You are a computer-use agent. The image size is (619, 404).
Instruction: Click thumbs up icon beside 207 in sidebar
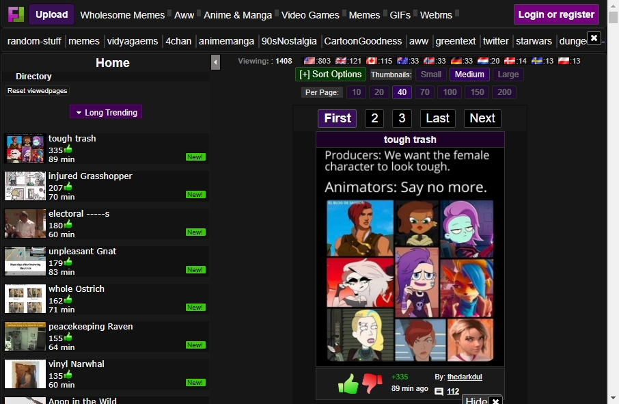(68, 187)
